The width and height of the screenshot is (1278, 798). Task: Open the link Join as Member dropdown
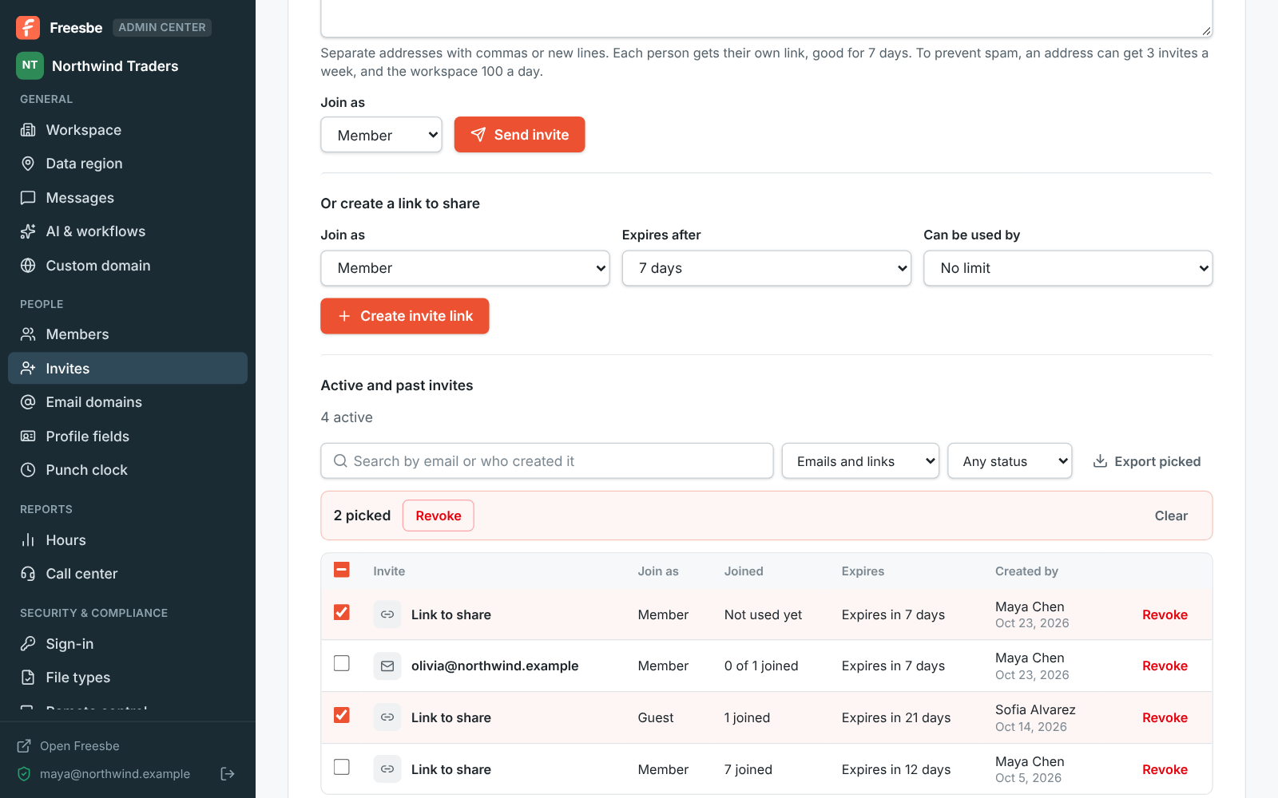[x=465, y=268]
